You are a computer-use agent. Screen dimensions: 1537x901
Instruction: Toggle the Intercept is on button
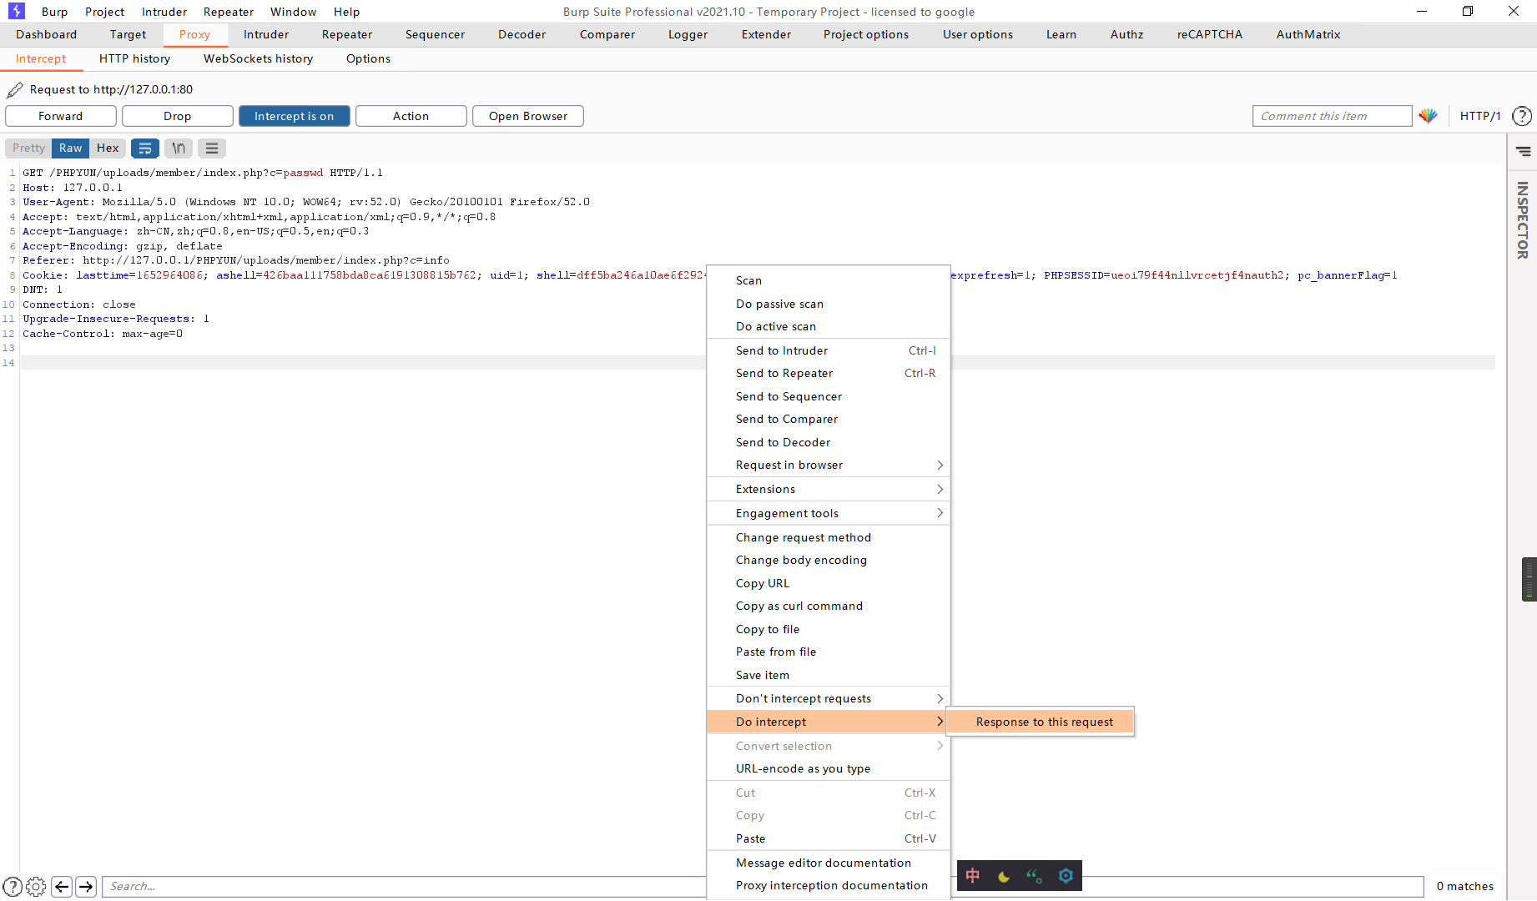[295, 116]
